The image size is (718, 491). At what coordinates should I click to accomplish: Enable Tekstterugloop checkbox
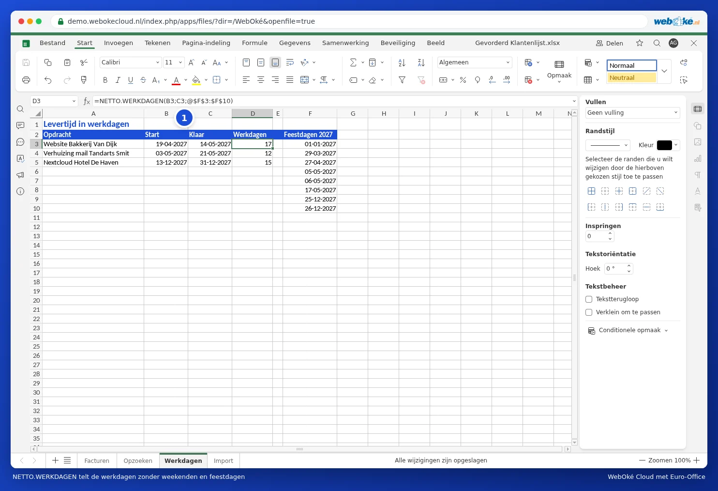pos(589,299)
